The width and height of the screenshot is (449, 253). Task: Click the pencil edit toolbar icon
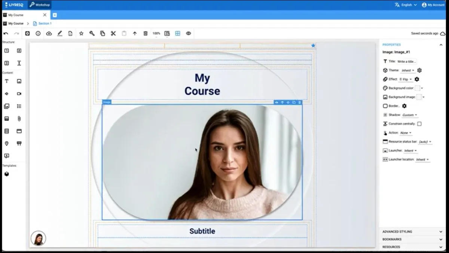[x=59, y=33]
